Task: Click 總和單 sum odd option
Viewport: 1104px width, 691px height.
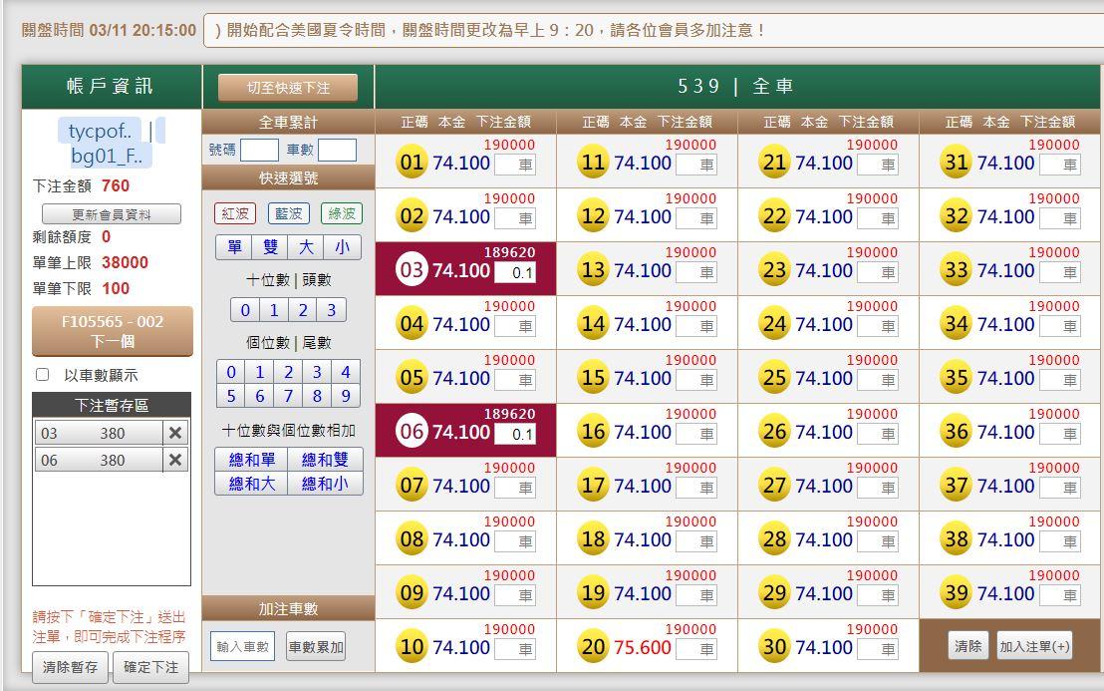Action: (x=252, y=460)
